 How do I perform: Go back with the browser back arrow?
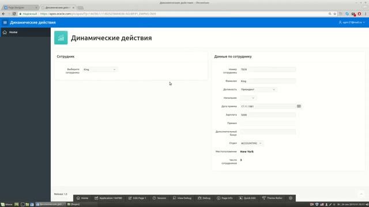pos(3,14)
